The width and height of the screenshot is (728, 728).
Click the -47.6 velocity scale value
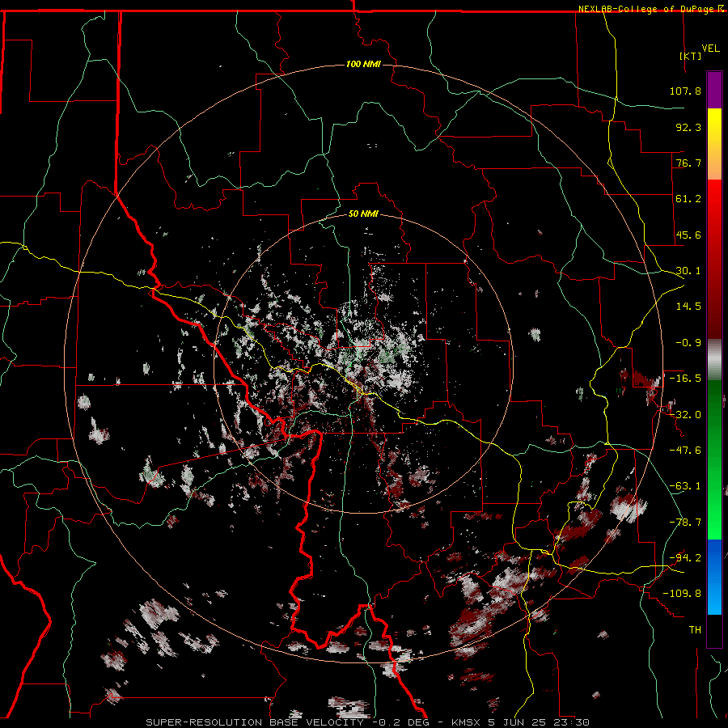pyautogui.click(x=685, y=451)
